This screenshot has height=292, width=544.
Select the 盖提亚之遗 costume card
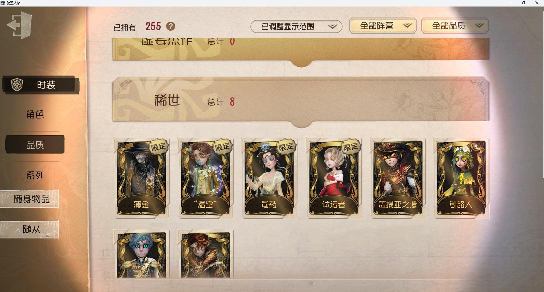coord(398,179)
